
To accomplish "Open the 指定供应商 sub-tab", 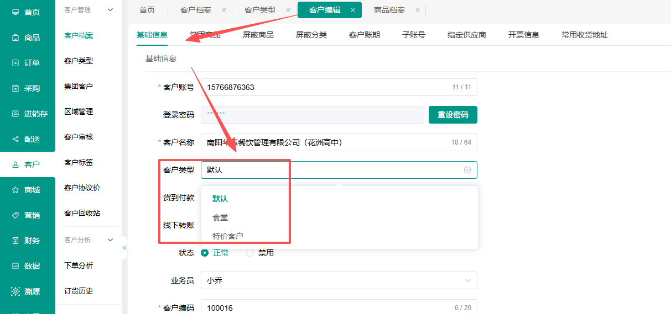I will point(467,35).
